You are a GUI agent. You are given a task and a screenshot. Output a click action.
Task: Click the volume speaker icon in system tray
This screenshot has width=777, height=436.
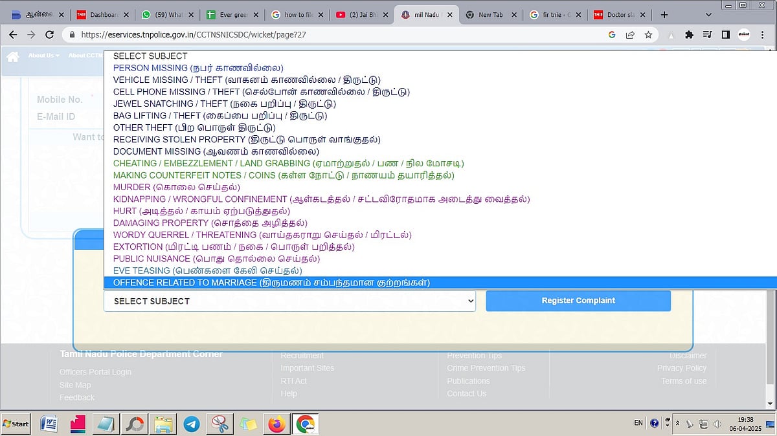point(717,424)
